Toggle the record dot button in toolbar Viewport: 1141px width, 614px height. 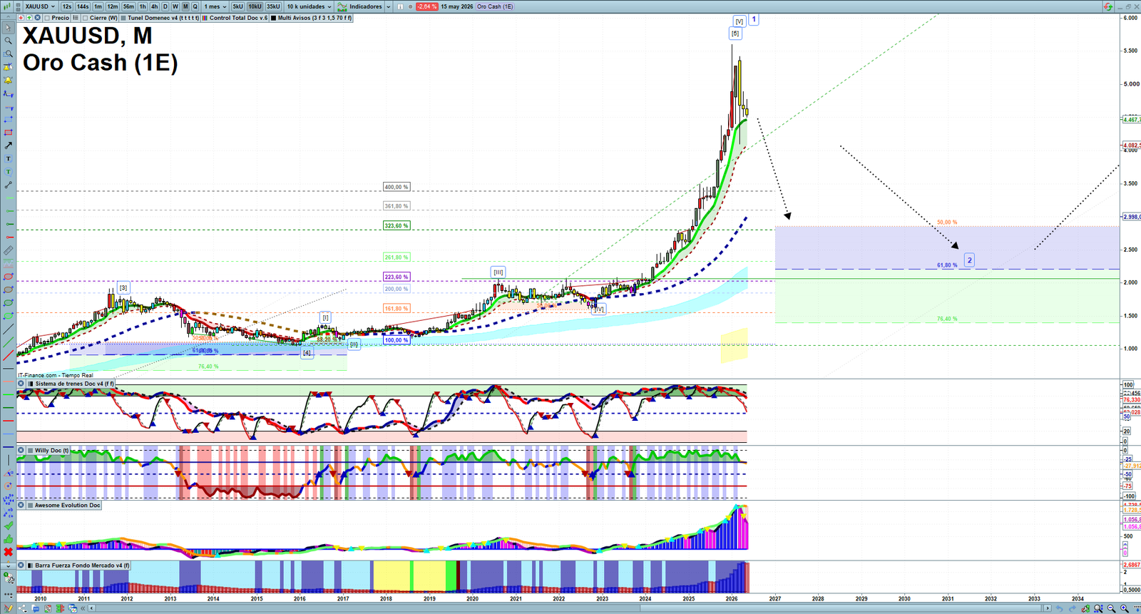coord(410,6)
